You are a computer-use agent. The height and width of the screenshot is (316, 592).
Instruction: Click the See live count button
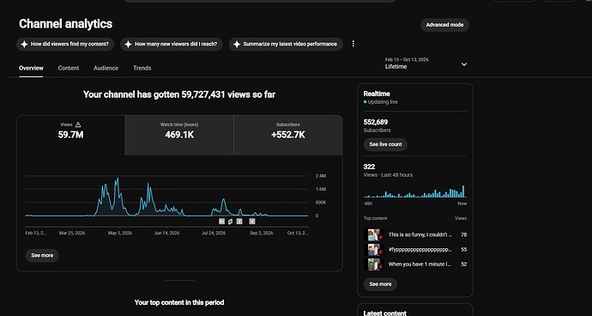coord(385,144)
